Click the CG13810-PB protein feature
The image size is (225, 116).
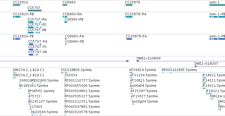tap(17, 39)
